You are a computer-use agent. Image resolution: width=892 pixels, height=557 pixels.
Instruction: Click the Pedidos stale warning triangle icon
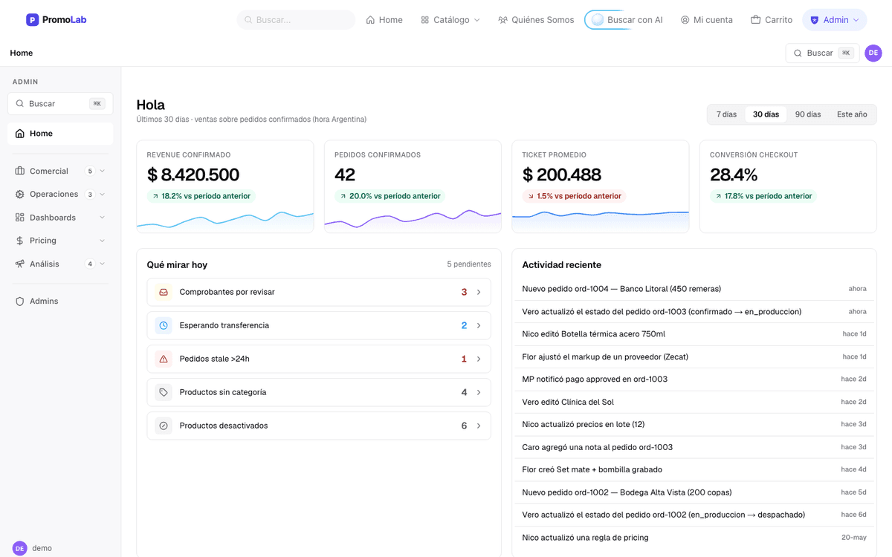tap(164, 359)
